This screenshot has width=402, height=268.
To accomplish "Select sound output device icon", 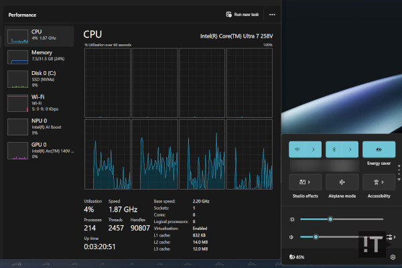I will [x=391, y=237].
